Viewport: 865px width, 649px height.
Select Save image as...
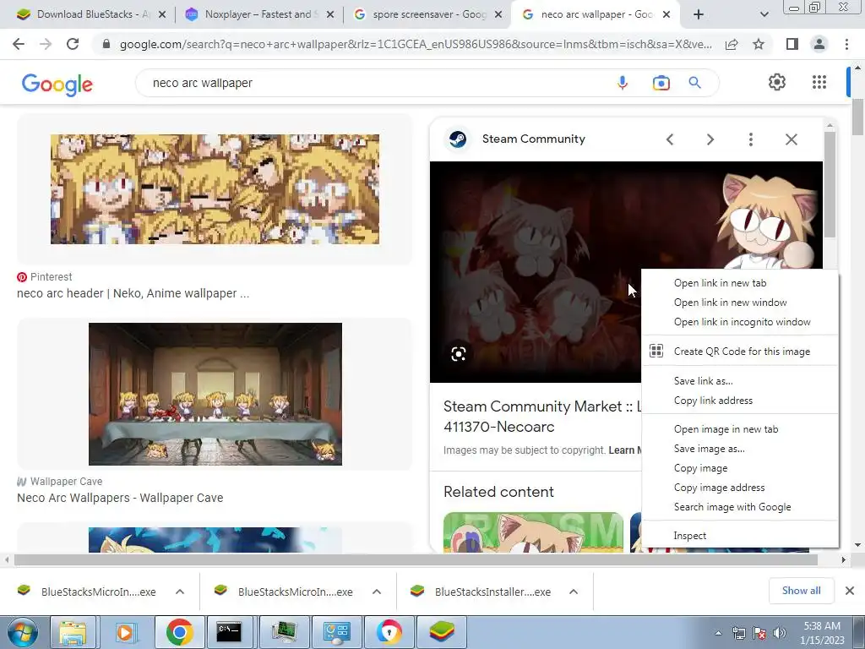point(740,449)
